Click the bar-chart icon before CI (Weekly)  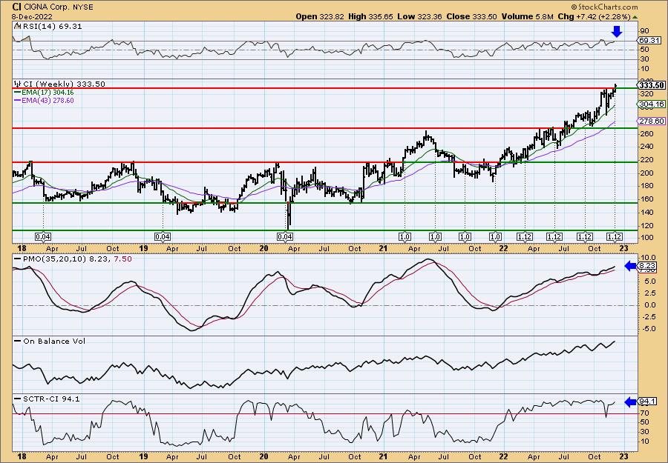[17, 84]
